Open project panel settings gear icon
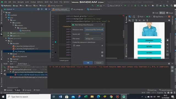The width and height of the screenshot is (176, 99). (46, 9)
